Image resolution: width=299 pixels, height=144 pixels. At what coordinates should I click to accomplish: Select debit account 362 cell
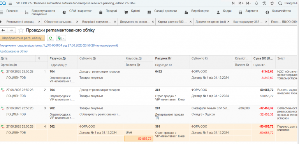[52, 126]
